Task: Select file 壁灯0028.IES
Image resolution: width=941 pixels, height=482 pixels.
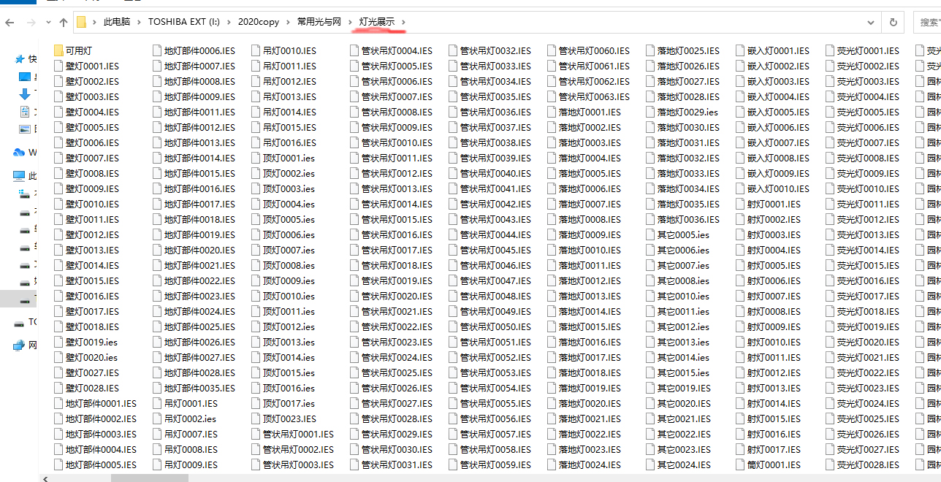Action: click(x=87, y=388)
